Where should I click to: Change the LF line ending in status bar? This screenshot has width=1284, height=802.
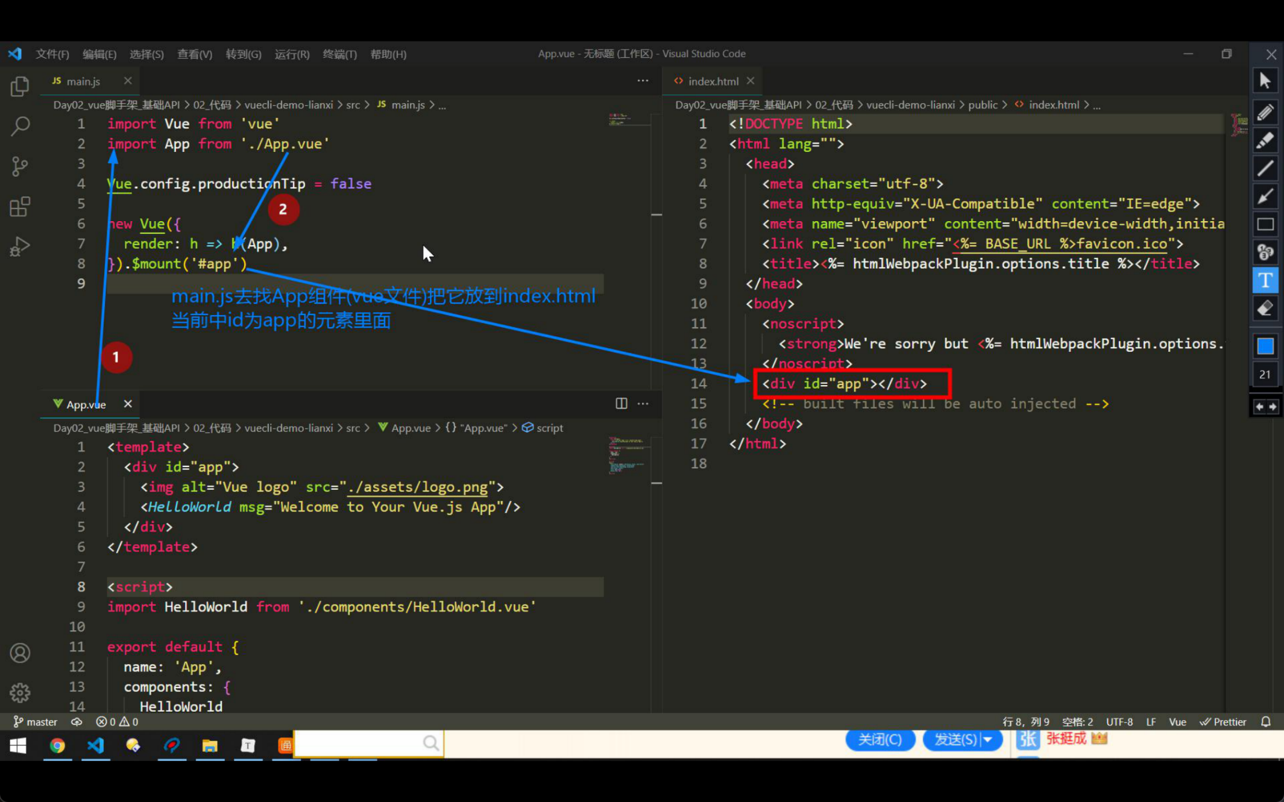click(x=1151, y=721)
